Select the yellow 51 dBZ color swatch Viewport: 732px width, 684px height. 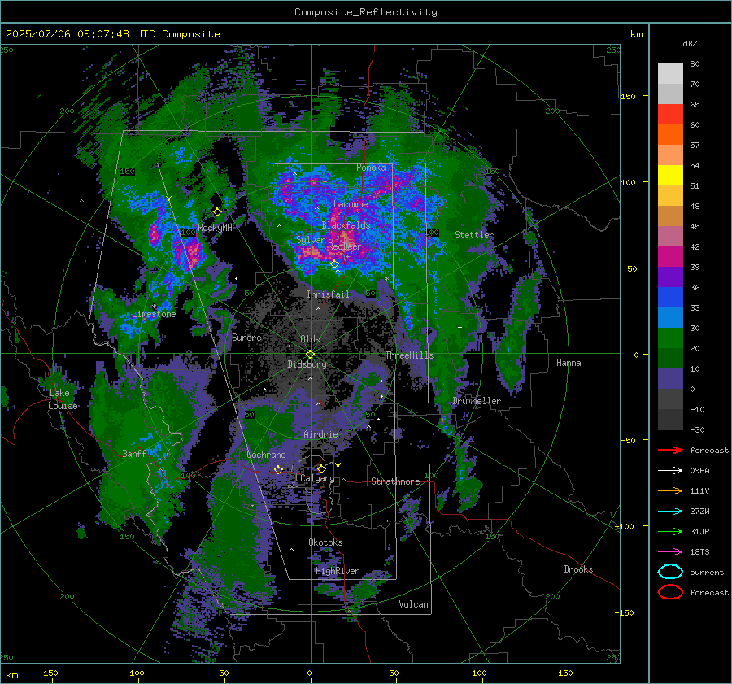(x=670, y=176)
